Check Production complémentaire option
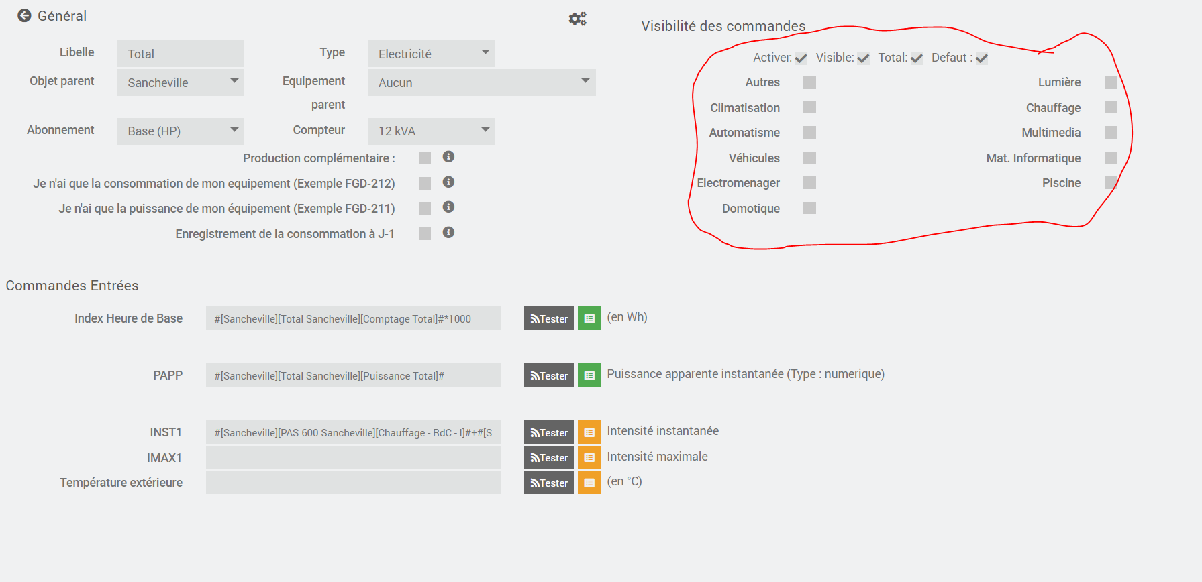The height and width of the screenshot is (582, 1202). (425, 158)
